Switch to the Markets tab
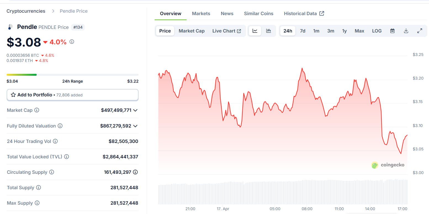The image size is (429, 214). point(201,13)
